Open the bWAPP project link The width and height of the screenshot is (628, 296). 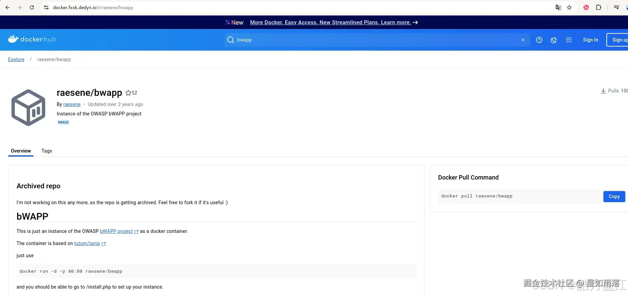click(x=116, y=231)
